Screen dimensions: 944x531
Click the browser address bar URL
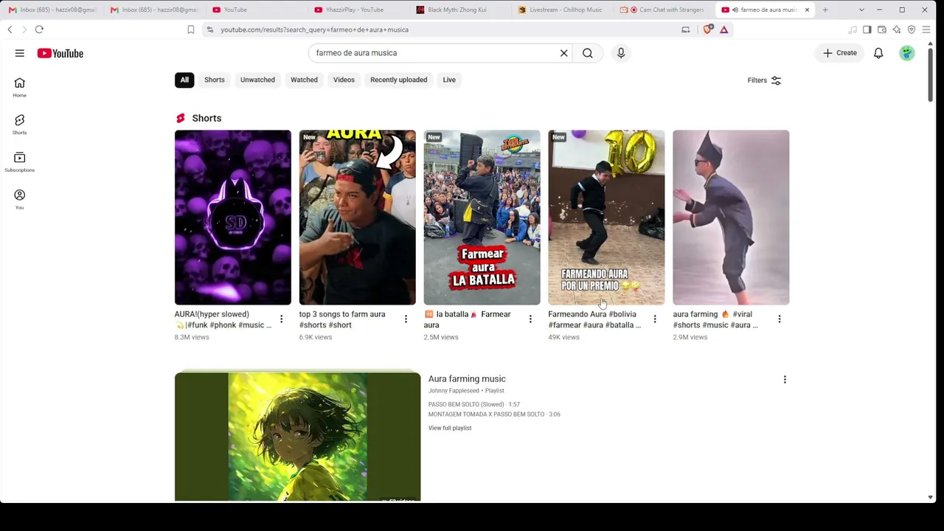coord(314,29)
